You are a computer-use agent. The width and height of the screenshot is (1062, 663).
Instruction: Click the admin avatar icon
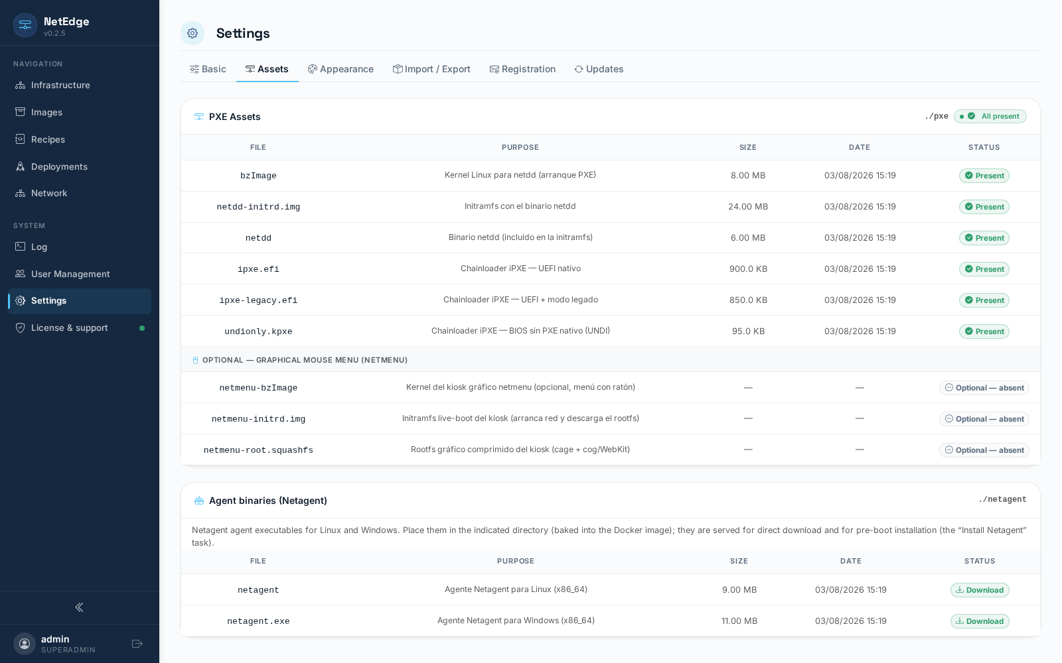pyautogui.click(x=25, y=644)
